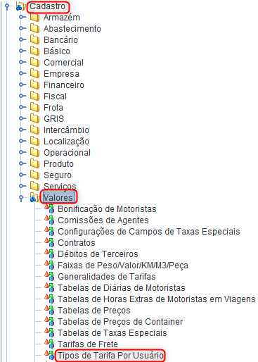Select the Cadastro root label
Viewport: 258px width, 362px height.
(x=47, y=6)
